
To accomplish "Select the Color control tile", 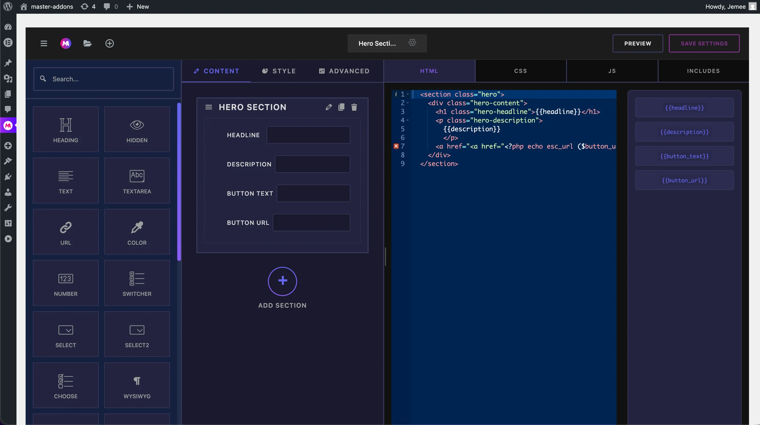I will pos(137,232).
